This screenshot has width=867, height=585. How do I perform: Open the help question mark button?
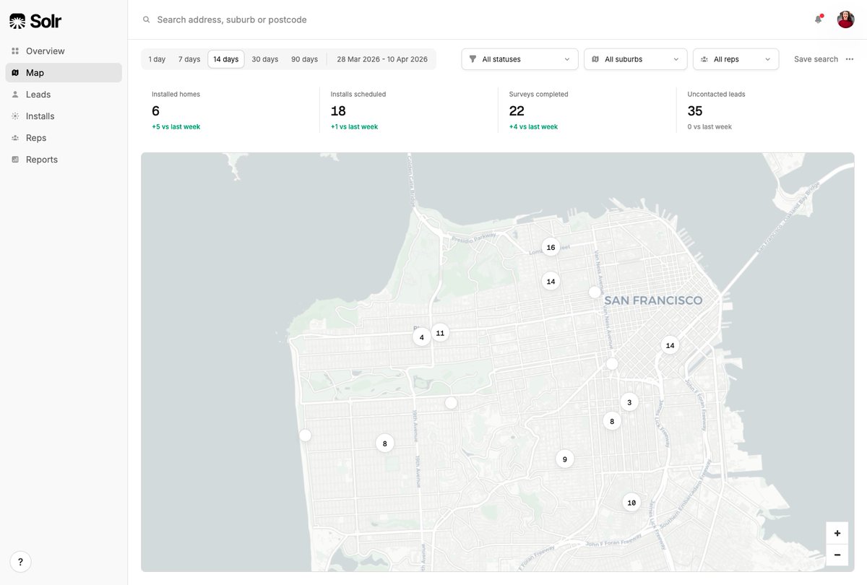click(x=20, y=561)
